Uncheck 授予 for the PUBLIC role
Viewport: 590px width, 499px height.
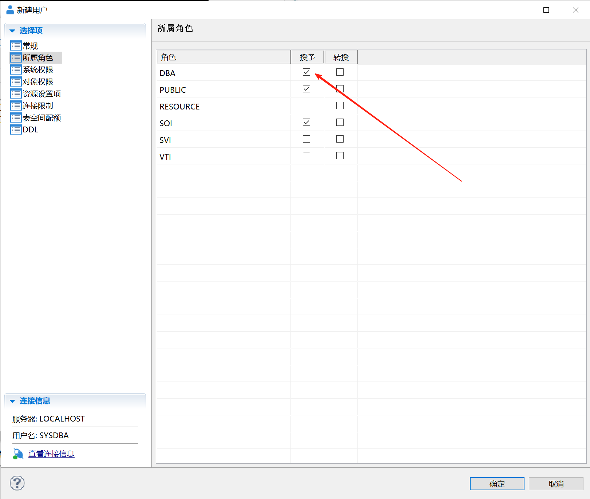(x=306, y=89)
